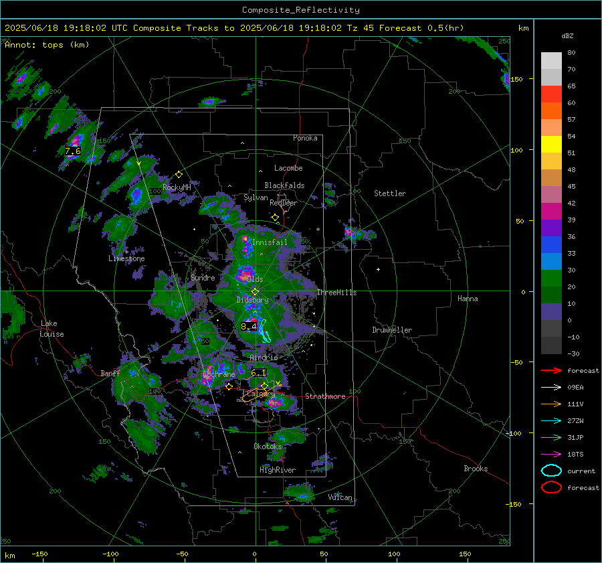Click the Airdrie city label

click(x=264, y=357)
